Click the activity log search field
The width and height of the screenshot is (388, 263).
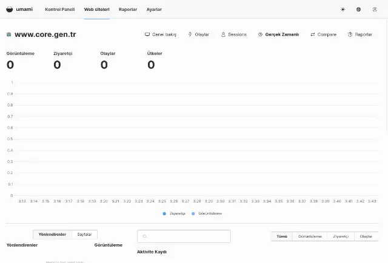184,236
